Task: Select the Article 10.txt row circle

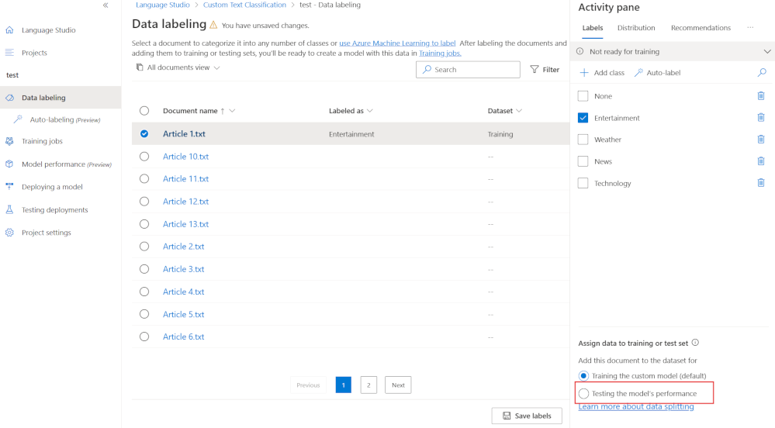Action: [x=144, y=156]
